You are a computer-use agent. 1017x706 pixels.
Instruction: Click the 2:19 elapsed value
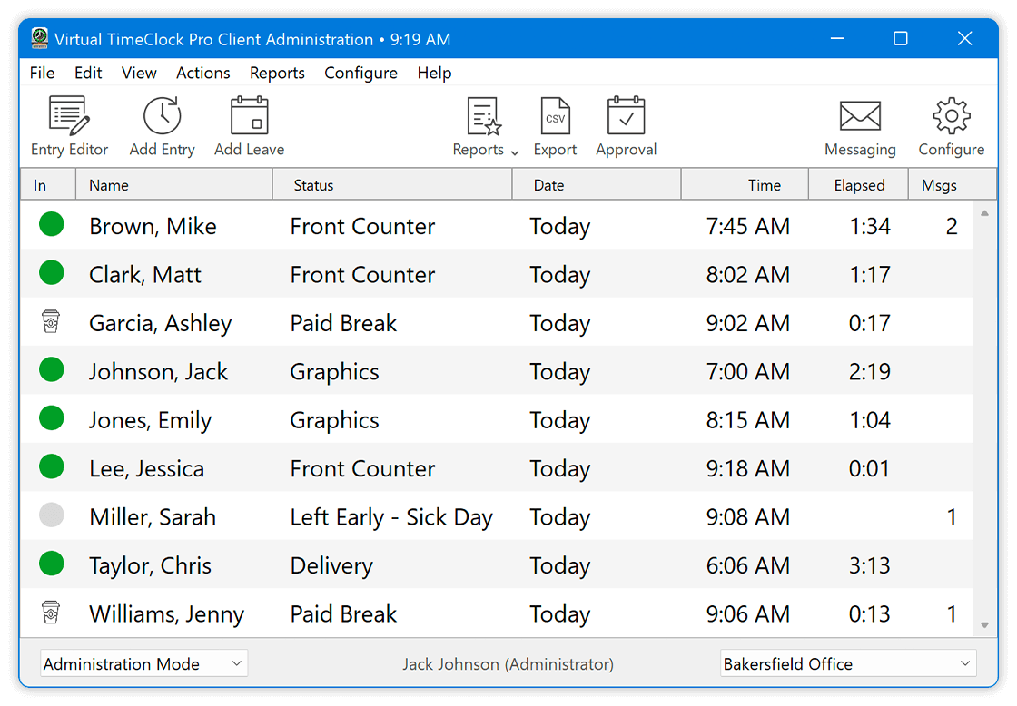870,372
